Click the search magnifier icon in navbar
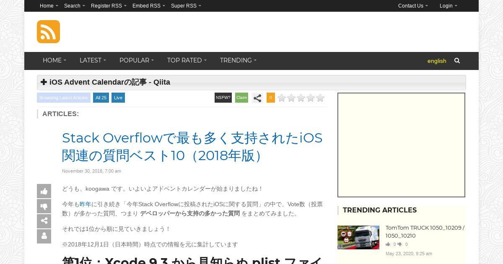The height and width of the screenshot is (264, 503). (x=457, y=61)
